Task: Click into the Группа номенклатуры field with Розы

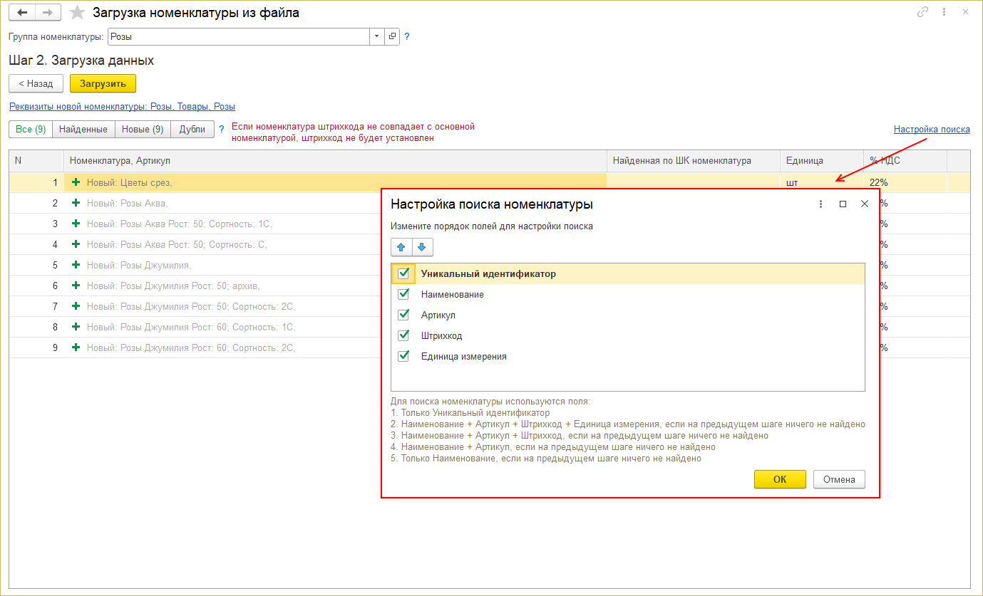Action: (238, 36)
